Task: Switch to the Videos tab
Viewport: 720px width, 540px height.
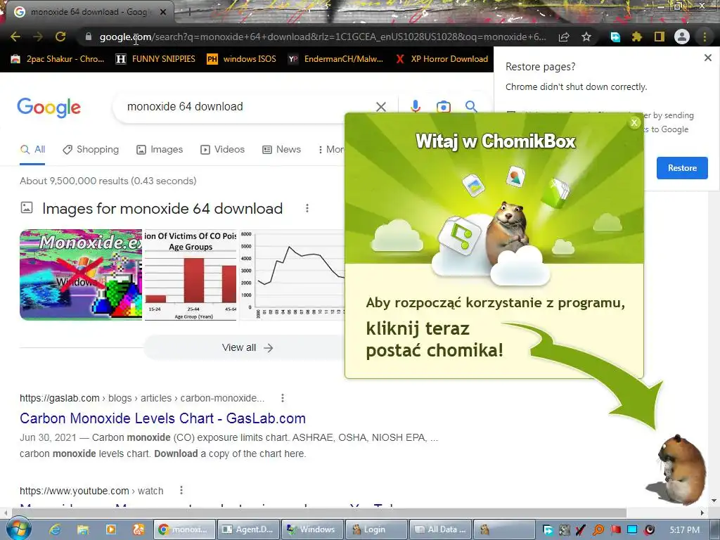Action: (x=223, y=150)
